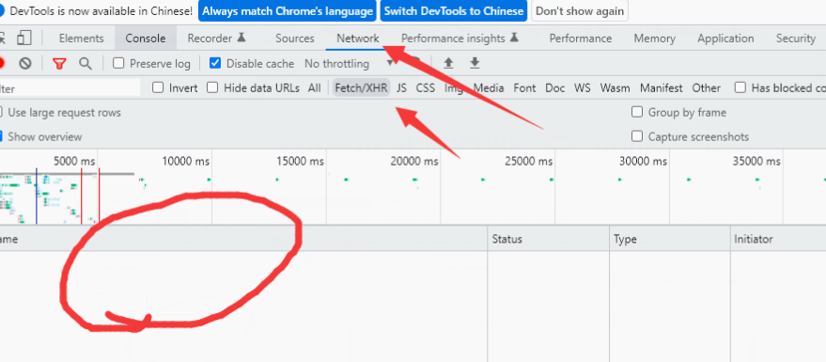The width and height of the screenshot is (826, 362).
Task: Click the 30000 ms overview timeline mark
Action: [643, 161]
